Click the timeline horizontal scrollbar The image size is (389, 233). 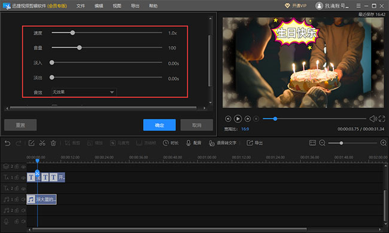(169, 229)
